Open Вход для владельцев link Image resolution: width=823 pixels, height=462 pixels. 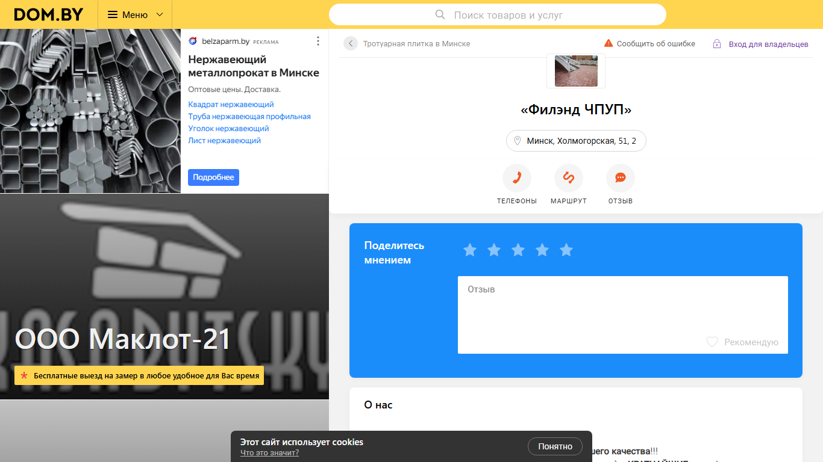[x=769, y=44]
